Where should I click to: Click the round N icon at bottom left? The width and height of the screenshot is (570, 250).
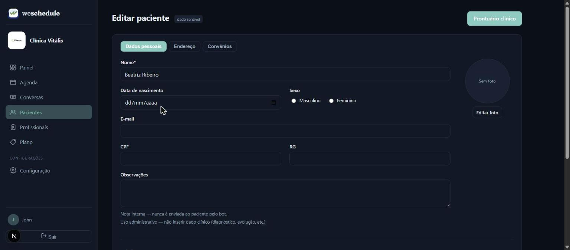click(x=14, y=236)
